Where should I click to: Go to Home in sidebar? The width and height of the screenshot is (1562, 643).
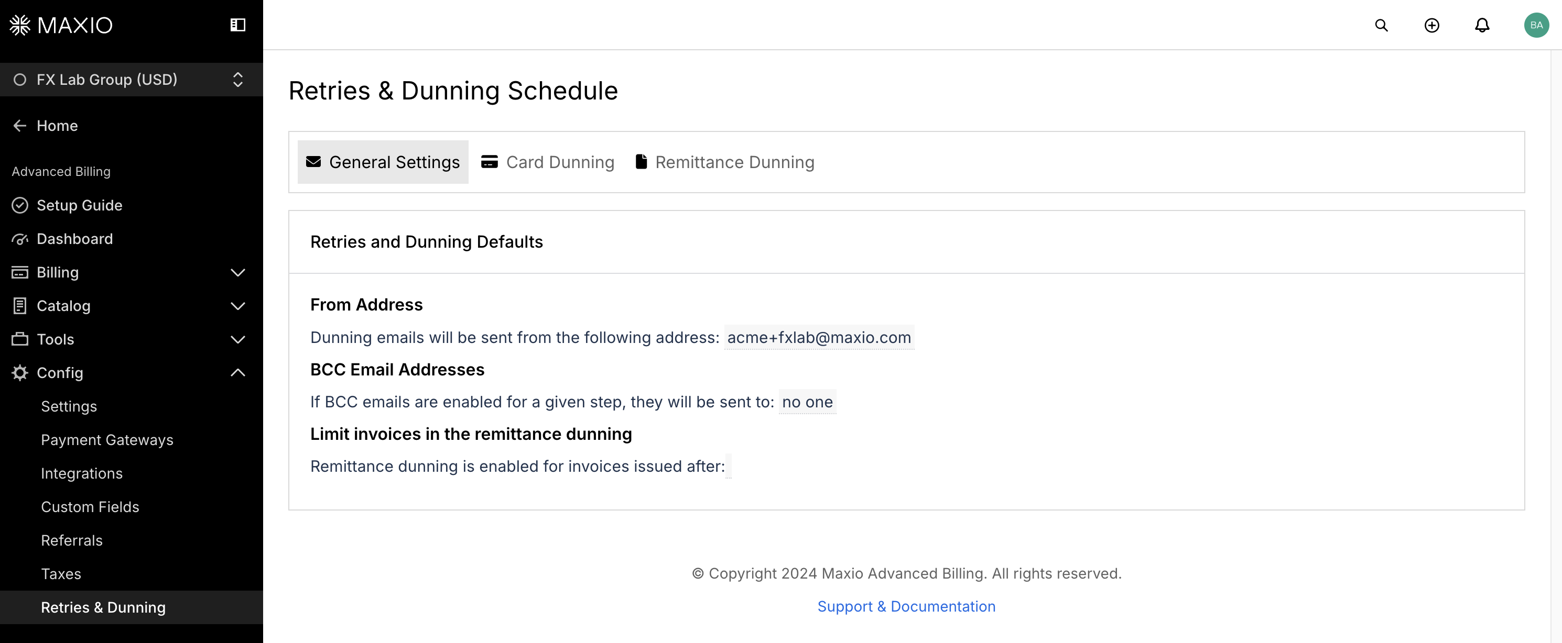[57, 125]
